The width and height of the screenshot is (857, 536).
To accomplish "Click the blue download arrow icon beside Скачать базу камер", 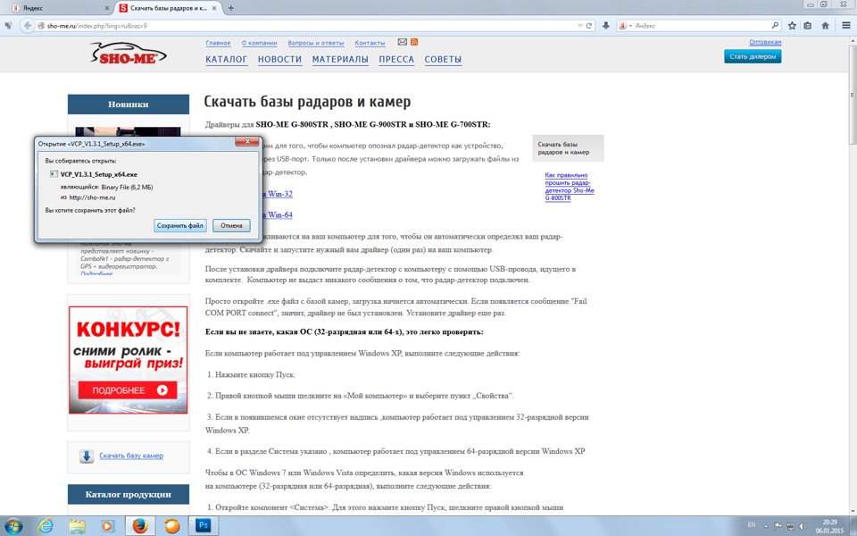I will pos(87,456).
